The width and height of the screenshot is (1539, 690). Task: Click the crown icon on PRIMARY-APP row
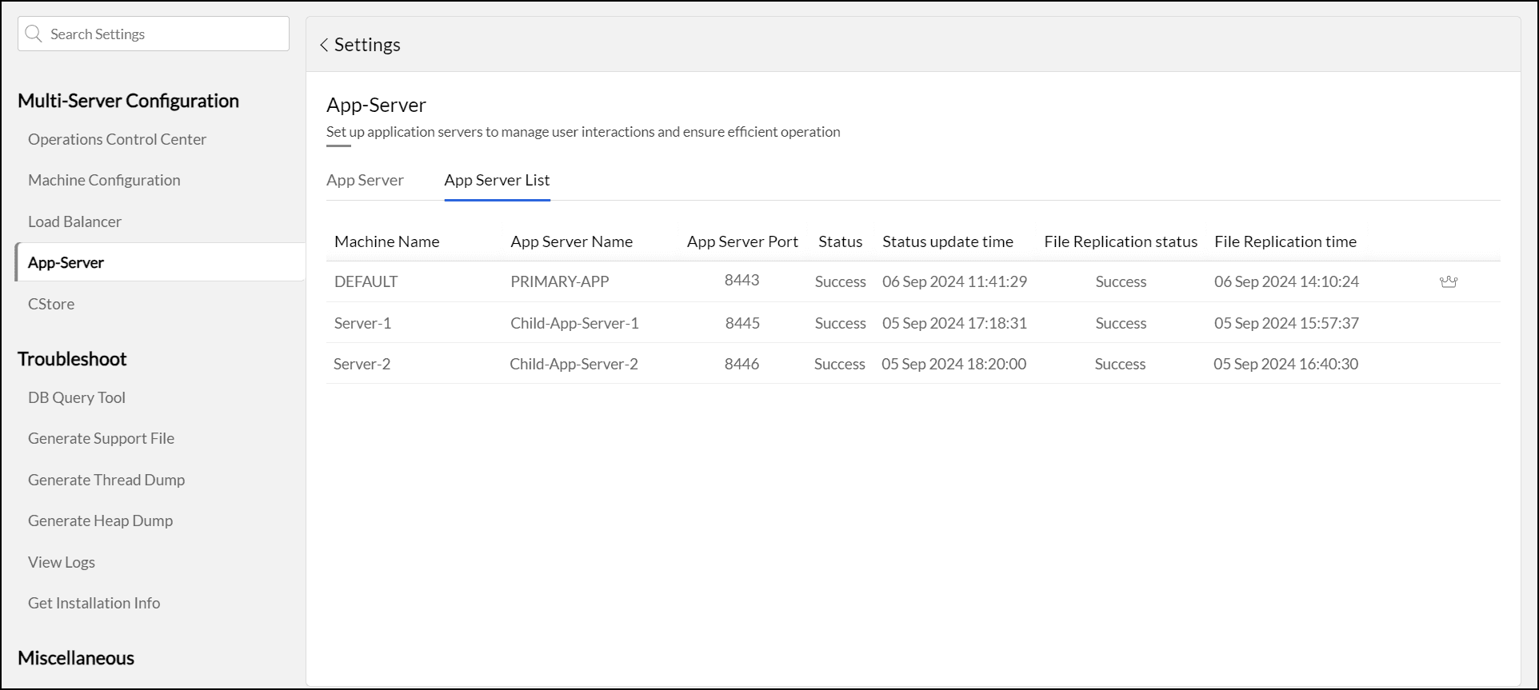pyautogui.click(x=1448, y=281)
